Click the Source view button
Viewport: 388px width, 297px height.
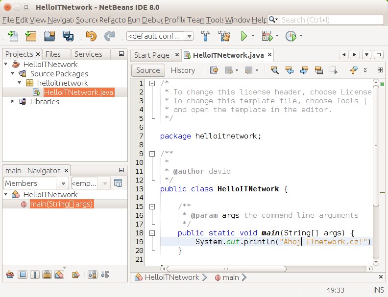coord(148,70)
